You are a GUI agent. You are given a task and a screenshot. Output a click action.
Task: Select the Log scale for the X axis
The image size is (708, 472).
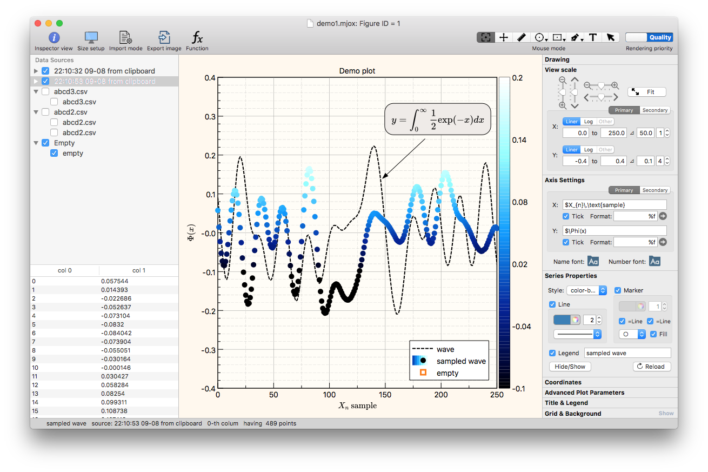coord(588,122)
